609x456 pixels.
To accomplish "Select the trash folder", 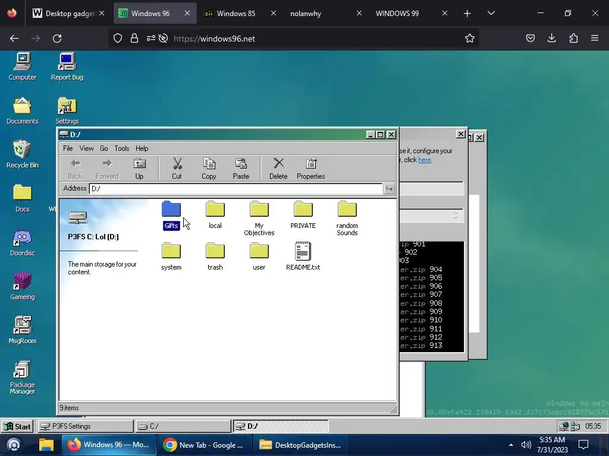I will coord(215,256).
